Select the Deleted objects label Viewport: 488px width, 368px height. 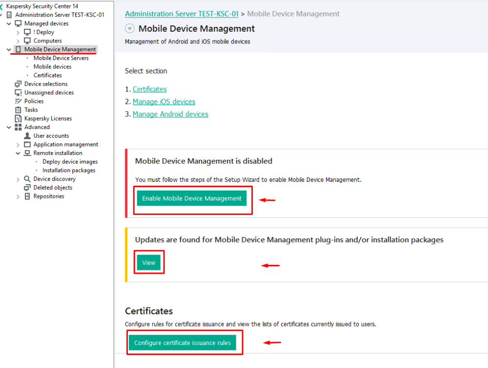tap(53, 188)
